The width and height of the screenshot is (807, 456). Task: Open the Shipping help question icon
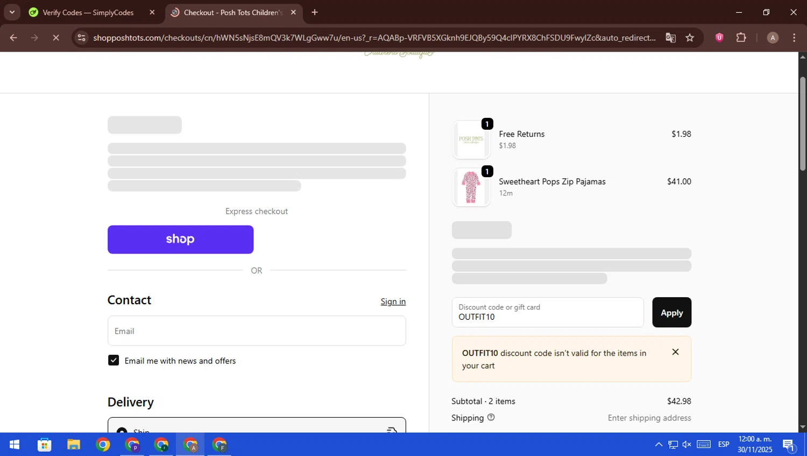[491, 417]
